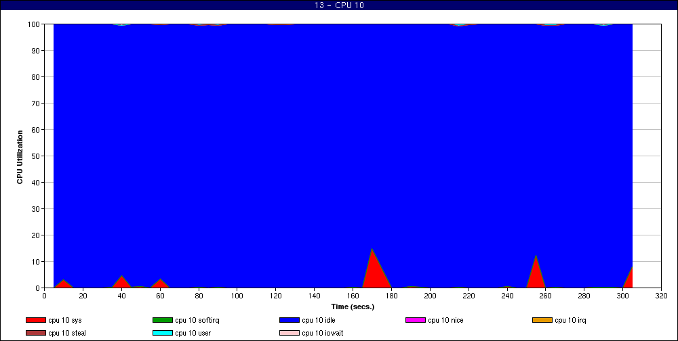Click the y-axis tick label 100

coord(35,24)
